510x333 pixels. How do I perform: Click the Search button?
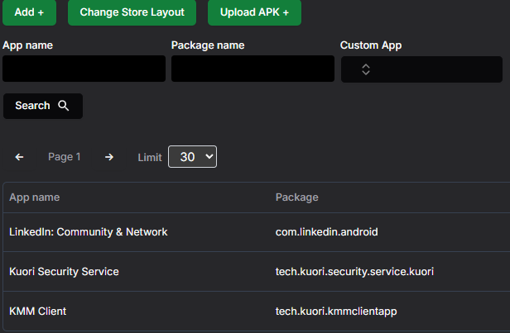pyautogui.click(x=43, y=106)
